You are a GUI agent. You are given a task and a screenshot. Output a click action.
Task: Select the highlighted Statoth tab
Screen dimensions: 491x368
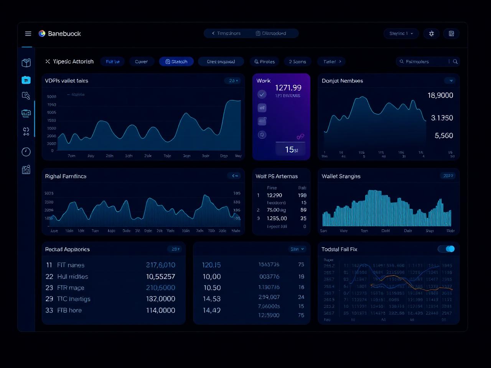[x=176, y=62]
